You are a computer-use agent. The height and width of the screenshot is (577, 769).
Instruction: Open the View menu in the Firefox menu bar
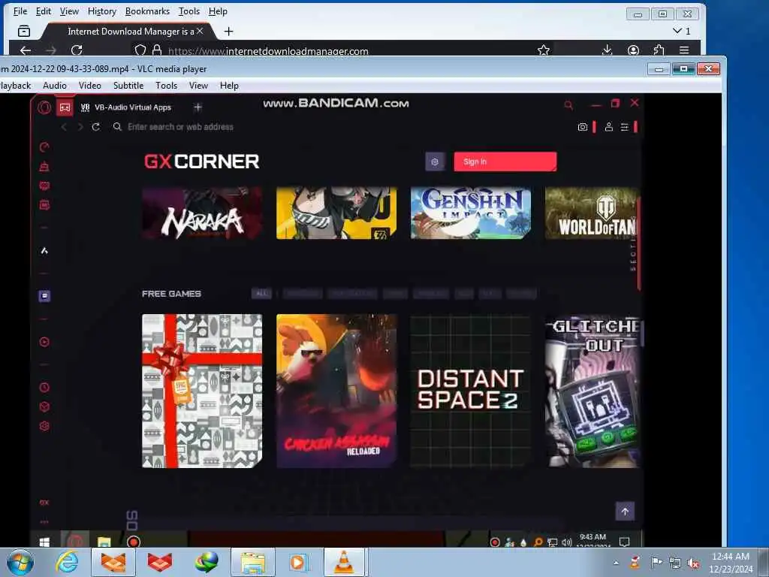[69, 11]
